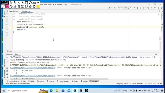Open the Window menu
The image size is (165, 93).
coord(60,4)
